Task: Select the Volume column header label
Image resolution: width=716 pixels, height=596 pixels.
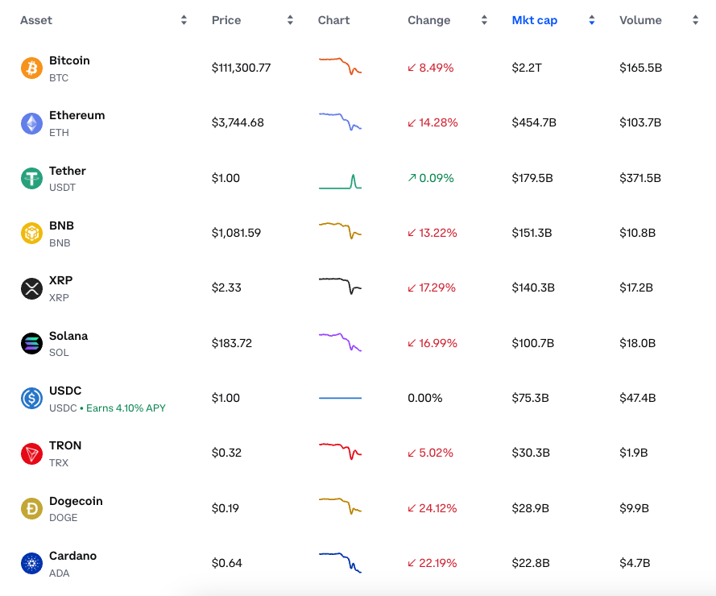Action: pos(640,20)
